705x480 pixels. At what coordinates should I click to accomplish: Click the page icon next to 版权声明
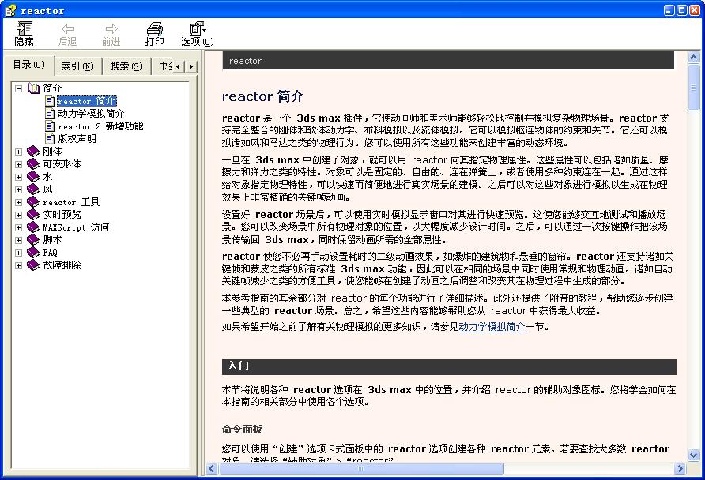point(50,139)
